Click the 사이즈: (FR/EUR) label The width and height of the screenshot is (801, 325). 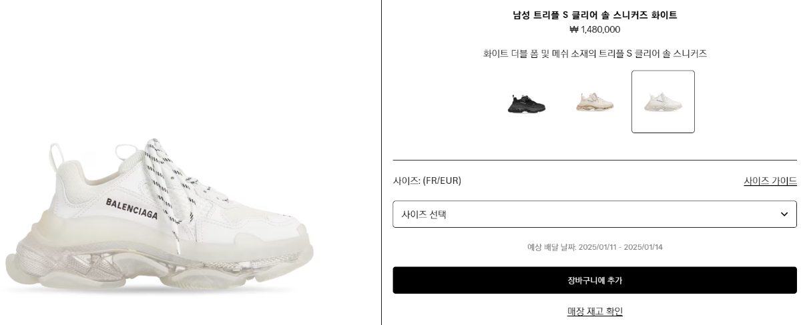click(427, 180)
